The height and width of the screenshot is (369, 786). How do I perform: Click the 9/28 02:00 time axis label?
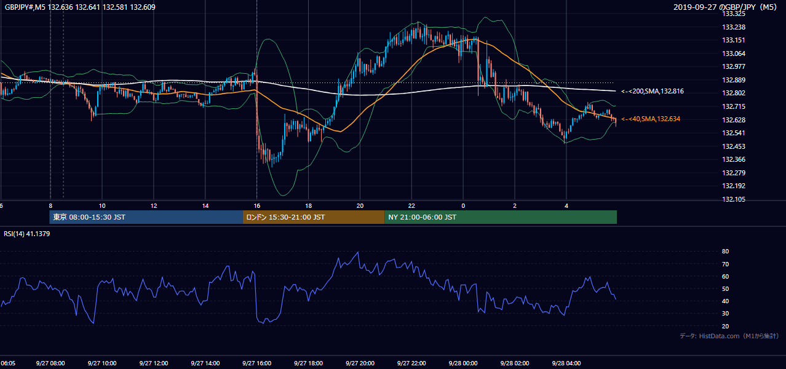(515, 363)
